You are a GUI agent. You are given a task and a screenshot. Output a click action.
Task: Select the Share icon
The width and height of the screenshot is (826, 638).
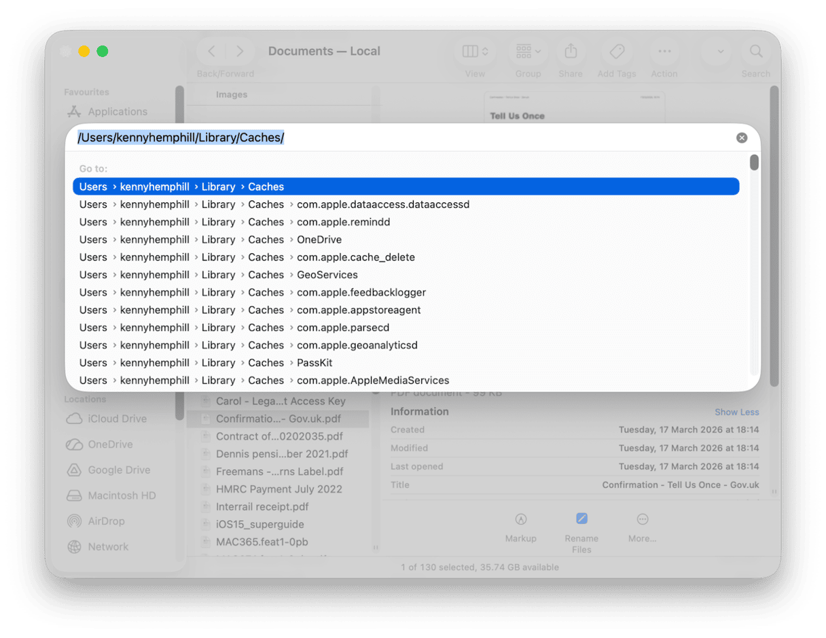pos(571,51)
